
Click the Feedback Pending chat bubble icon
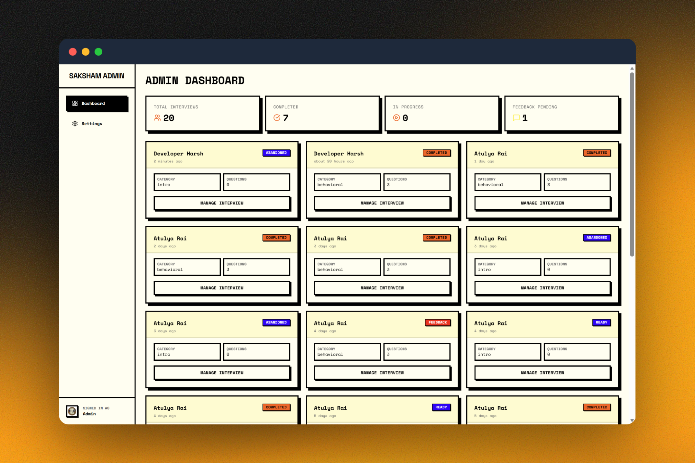click(516, 118)
